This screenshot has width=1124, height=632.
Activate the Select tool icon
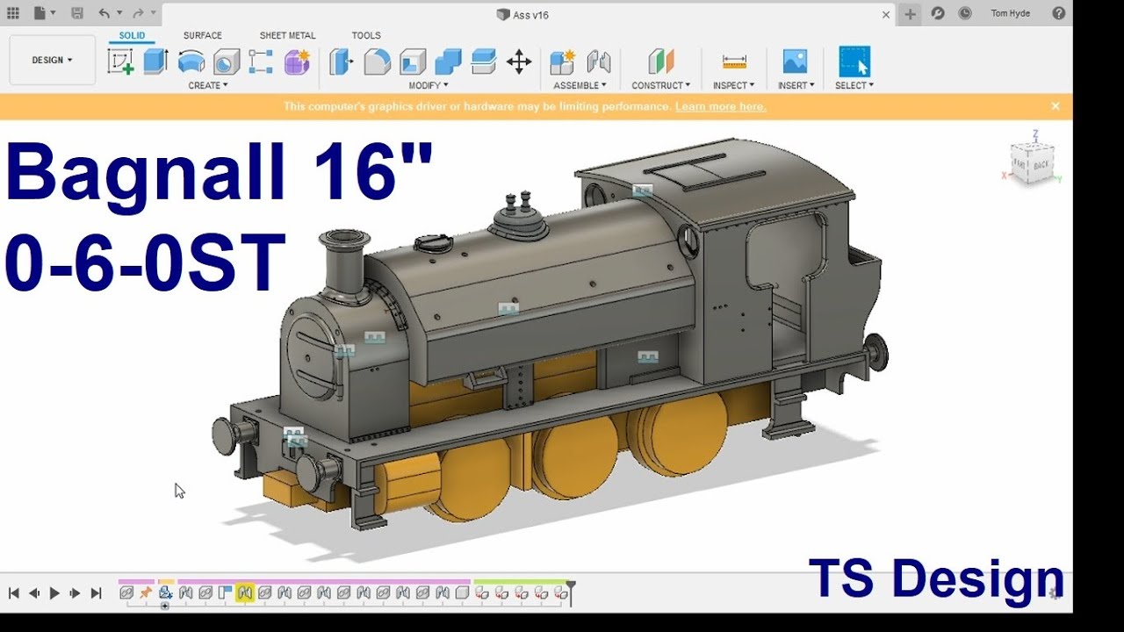click(854, 61)
